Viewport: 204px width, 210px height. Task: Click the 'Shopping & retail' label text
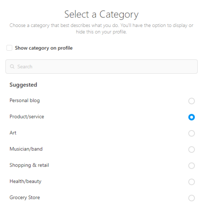click(x=29, y=165)
